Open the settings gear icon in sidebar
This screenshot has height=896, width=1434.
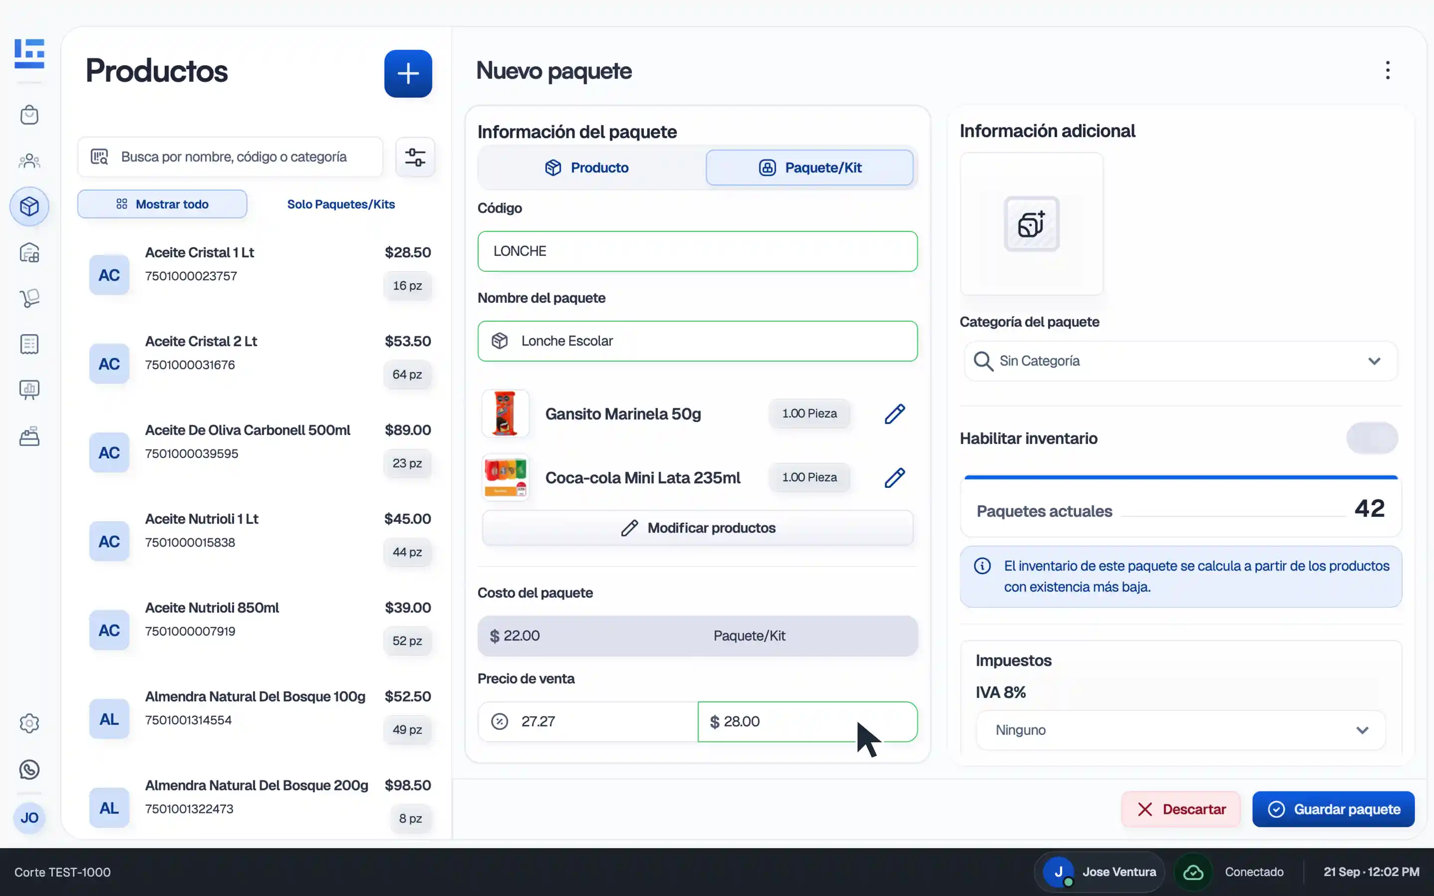(x=29, y=723)
